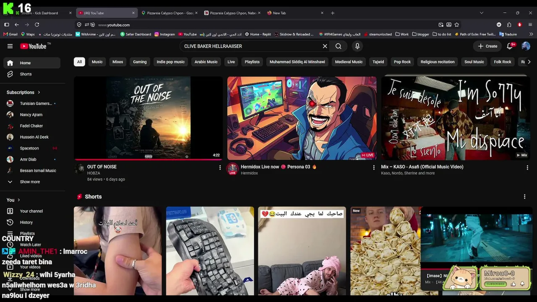Select the Medieval Music filter chip

click(x=349, y=62)
